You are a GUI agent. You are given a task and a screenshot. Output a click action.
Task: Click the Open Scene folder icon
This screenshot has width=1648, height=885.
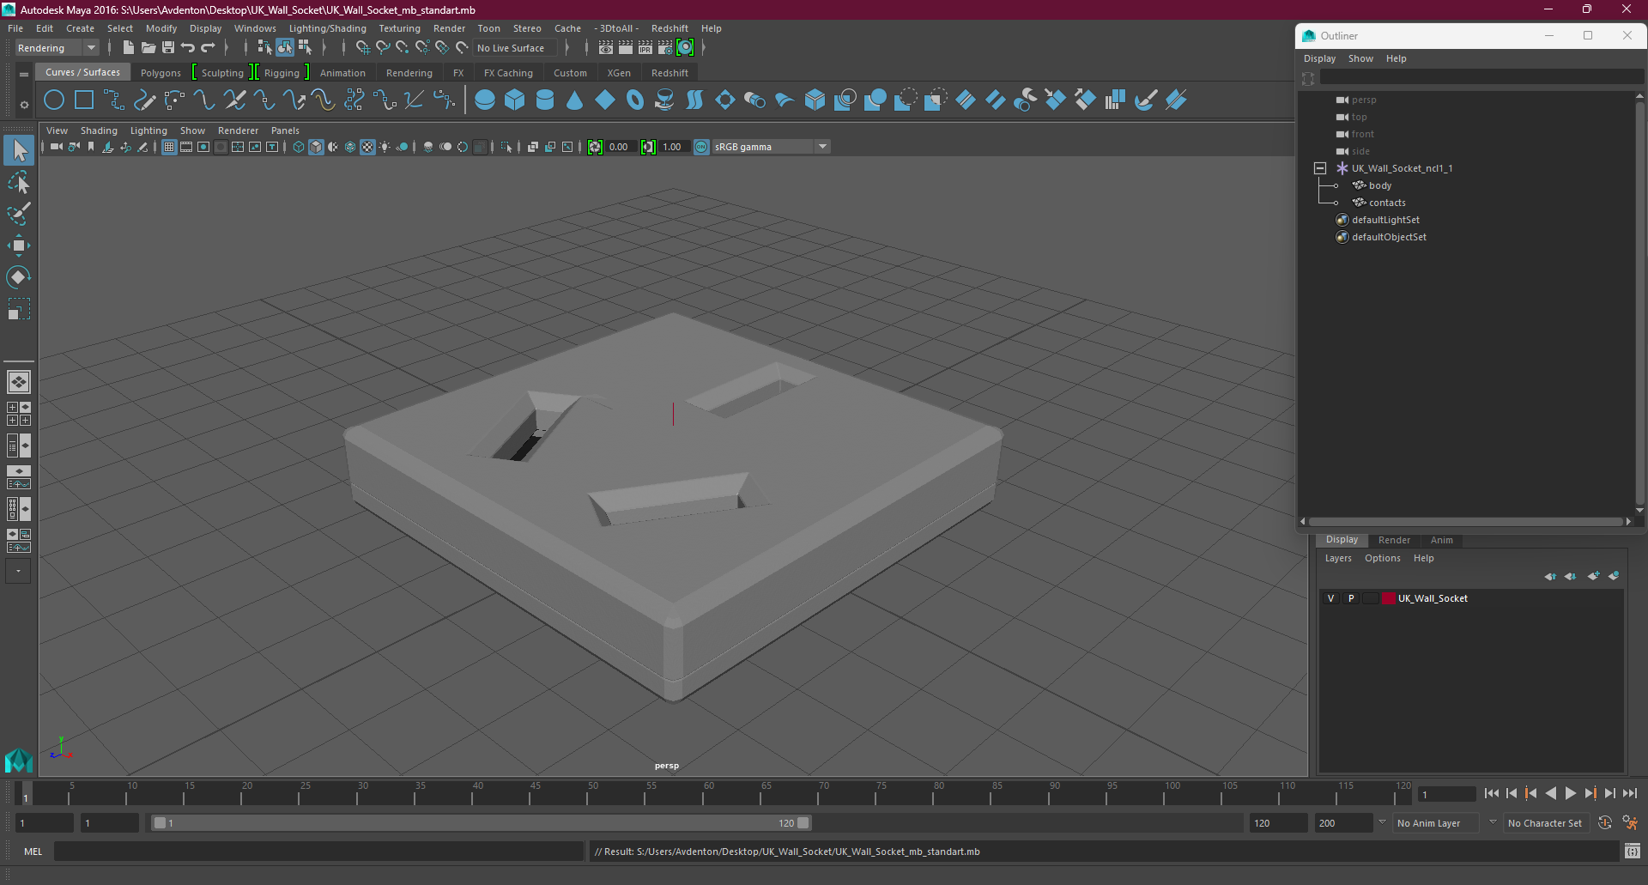click(x=148, y=48)
